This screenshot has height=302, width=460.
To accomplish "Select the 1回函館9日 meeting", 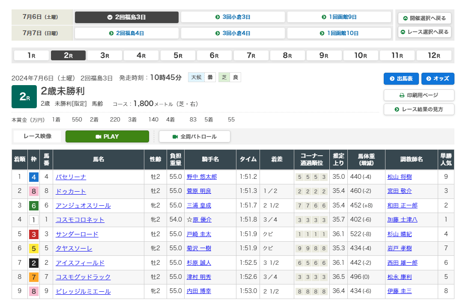I will coord(339,17).
